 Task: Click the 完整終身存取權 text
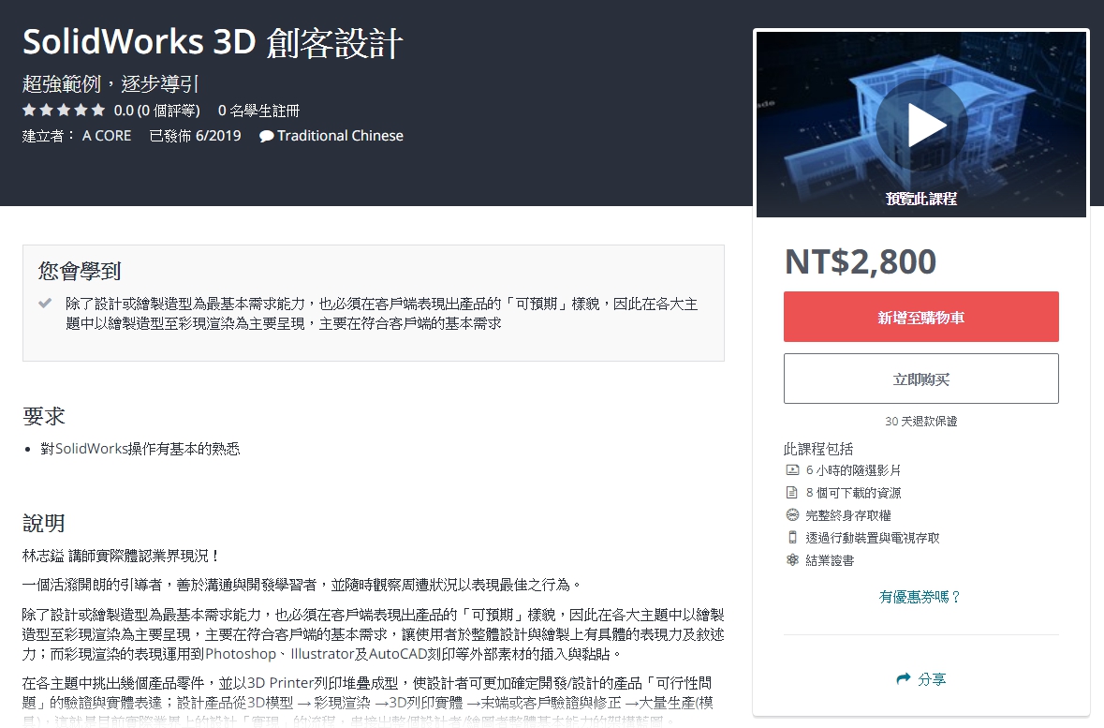tap(848, 515)
